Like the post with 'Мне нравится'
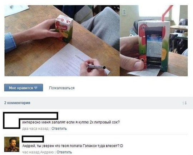 point(24,88)
